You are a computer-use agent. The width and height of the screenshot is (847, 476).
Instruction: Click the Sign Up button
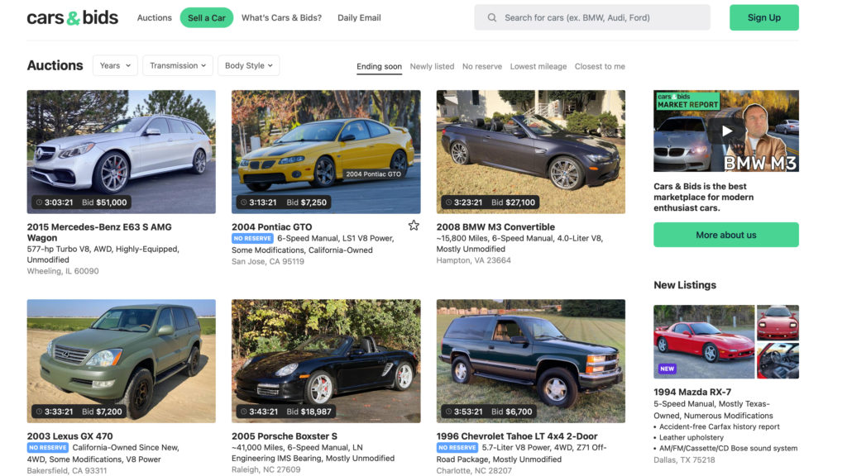pos(763,17)
